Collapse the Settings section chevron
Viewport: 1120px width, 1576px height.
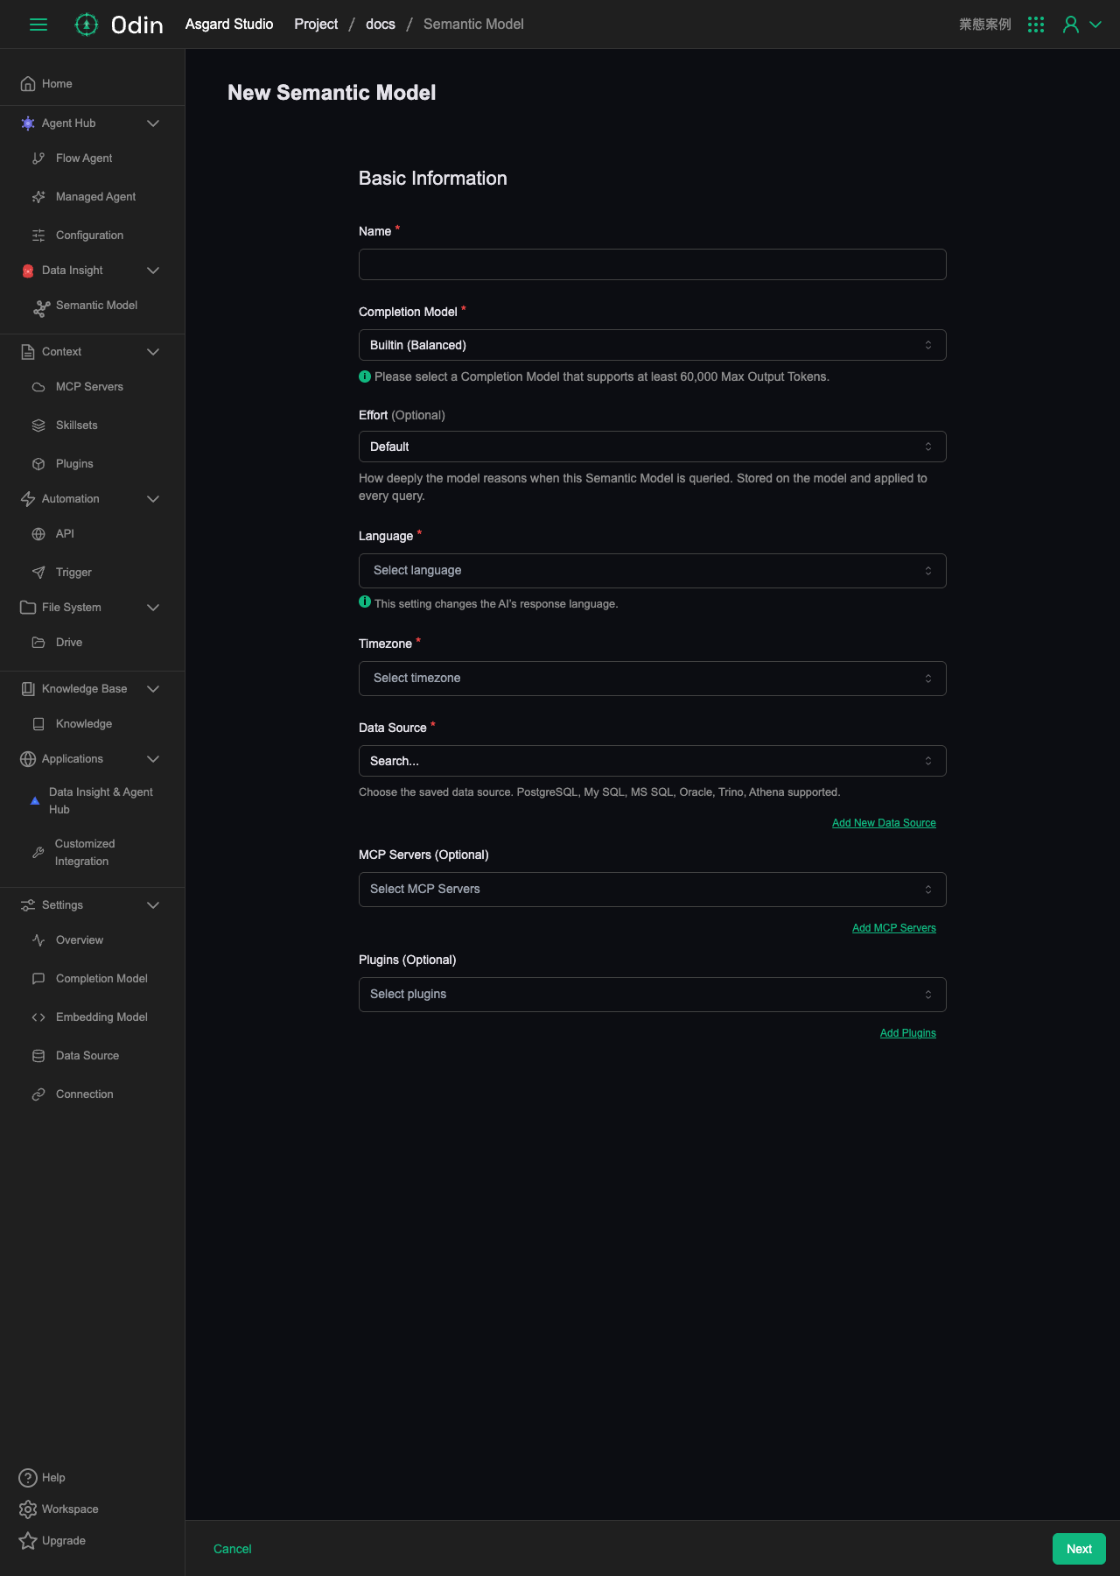click(x=153, y=905)
